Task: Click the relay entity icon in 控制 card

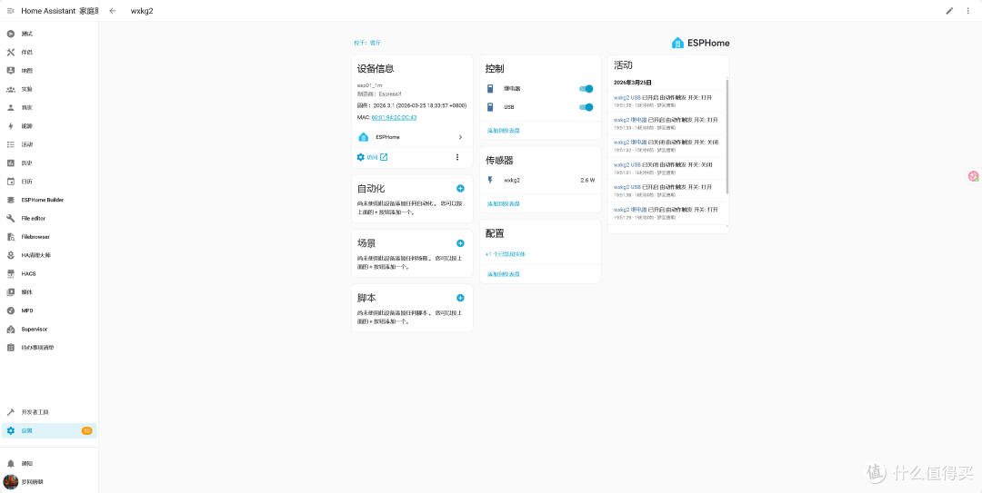Action: tap(490, 89)
